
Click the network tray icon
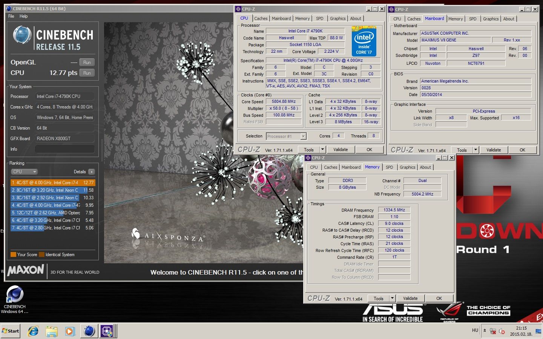coord(493,331)
